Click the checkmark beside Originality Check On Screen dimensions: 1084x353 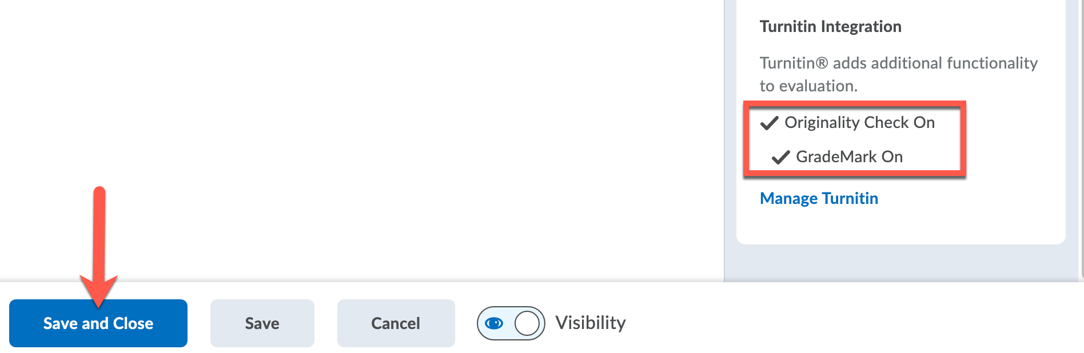pyautogui.click(x=770, y=123)
